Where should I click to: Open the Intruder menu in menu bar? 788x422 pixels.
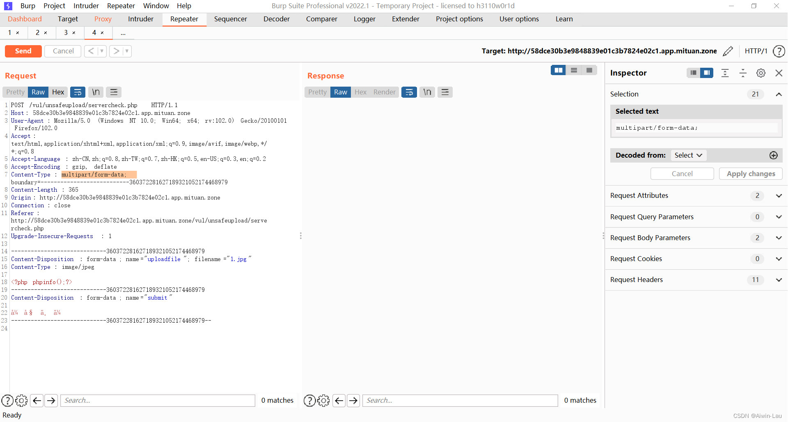(86, 6)
